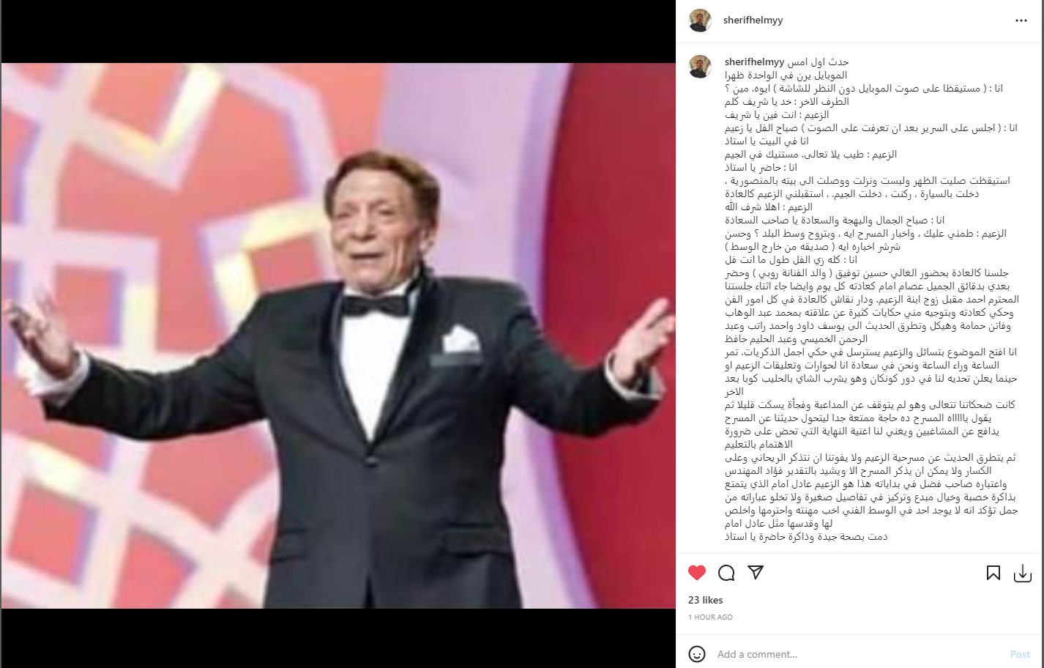1044x668 pixels.
Task: Click the header profile avatar
Action: 701,21
